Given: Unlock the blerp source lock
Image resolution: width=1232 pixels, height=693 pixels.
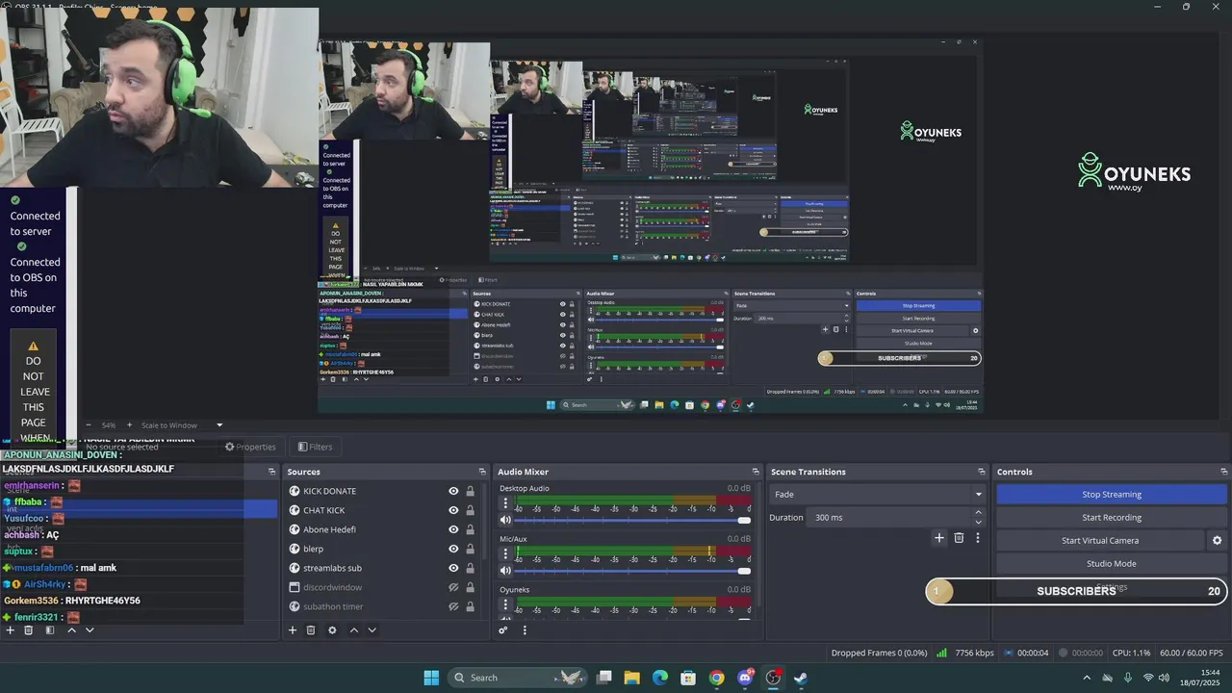Looking at the screenshot, I should point(470,549).
